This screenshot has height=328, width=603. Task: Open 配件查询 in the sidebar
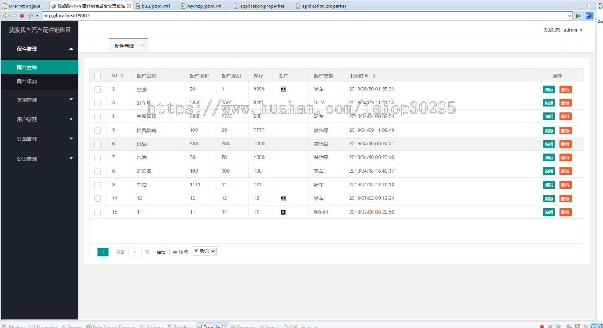(x=40, y=67)
